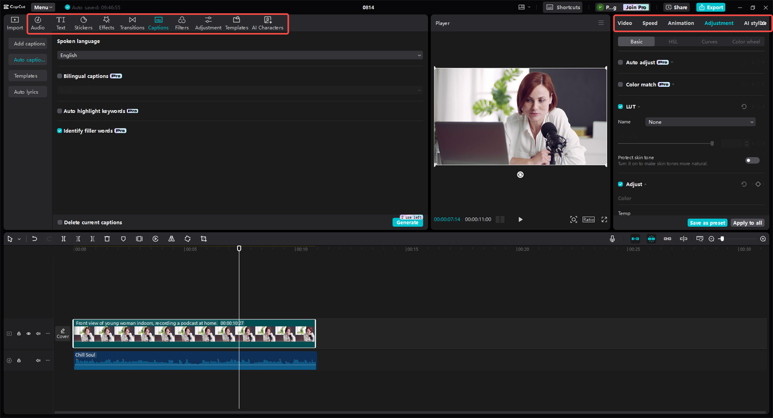
Task: Open the Templates tab in top toolbar
Action: coord(237,23)
